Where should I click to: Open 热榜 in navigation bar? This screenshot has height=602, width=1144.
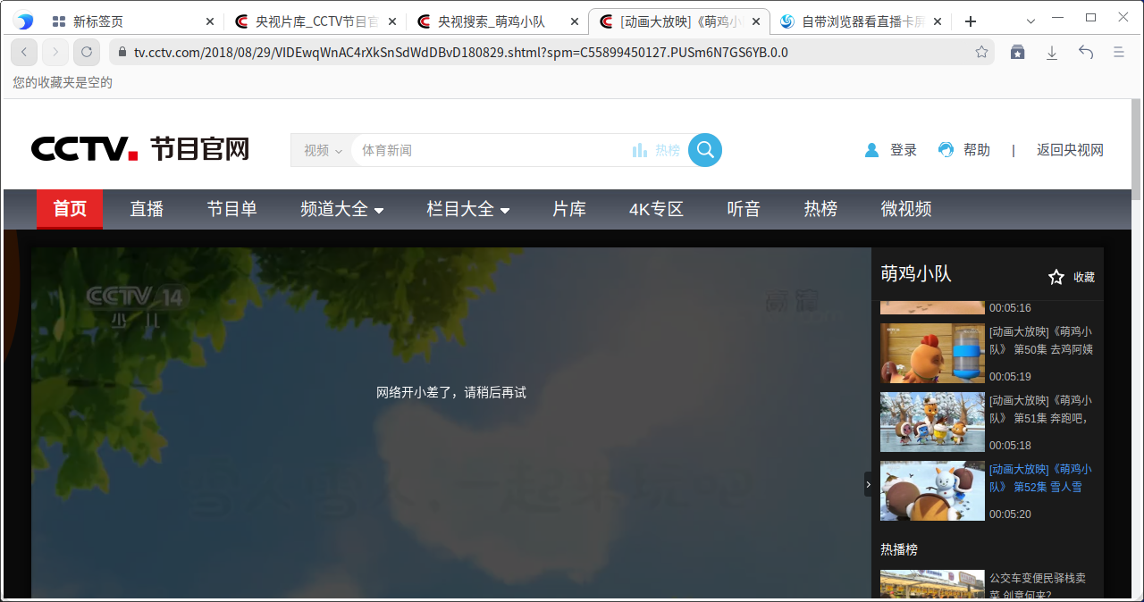coord(820,209)
